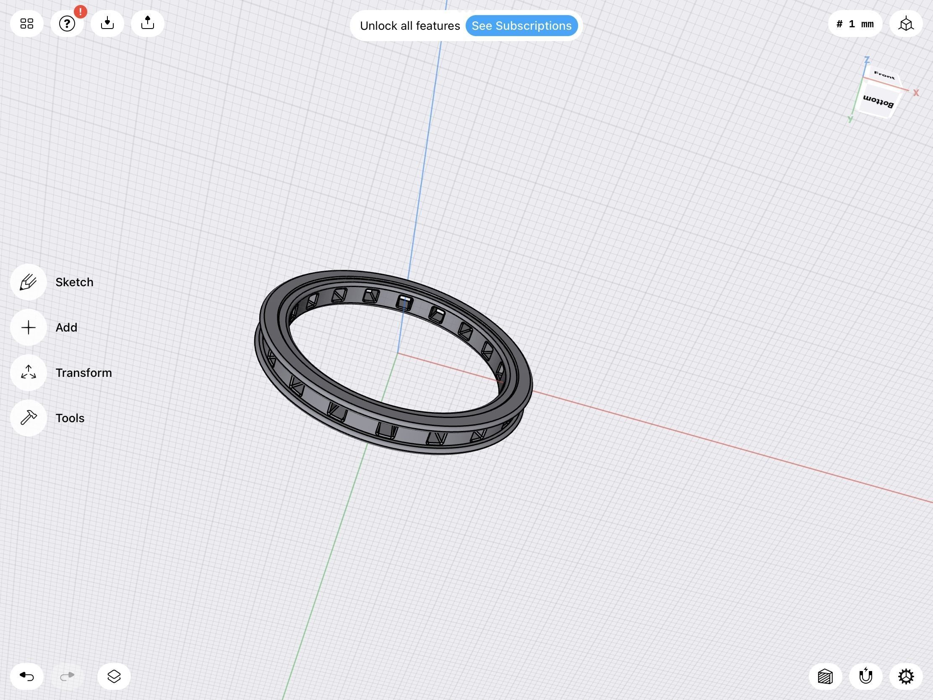Open the Tools hammer icon

pos(28,418)
